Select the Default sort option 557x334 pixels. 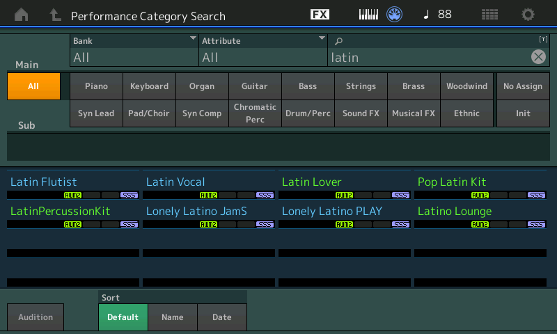coord(123,317)
